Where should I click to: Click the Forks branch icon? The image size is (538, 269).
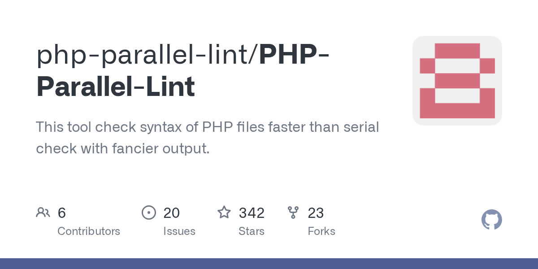(293, 213)
